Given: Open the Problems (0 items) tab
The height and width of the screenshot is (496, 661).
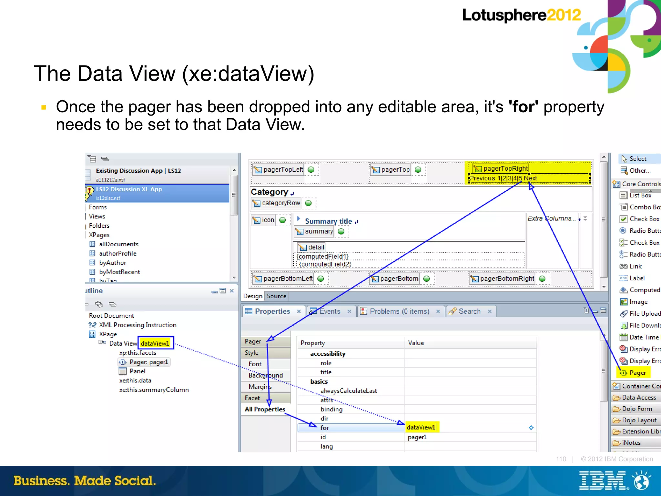Looking at the screenshot, I should [x=401, y=311].
